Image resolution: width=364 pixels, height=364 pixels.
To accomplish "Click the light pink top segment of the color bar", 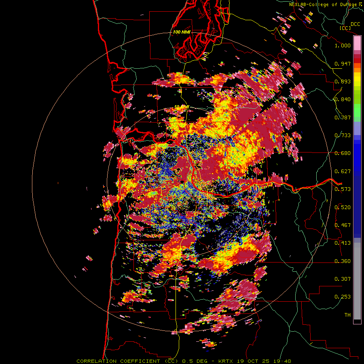I will [357, 43].
